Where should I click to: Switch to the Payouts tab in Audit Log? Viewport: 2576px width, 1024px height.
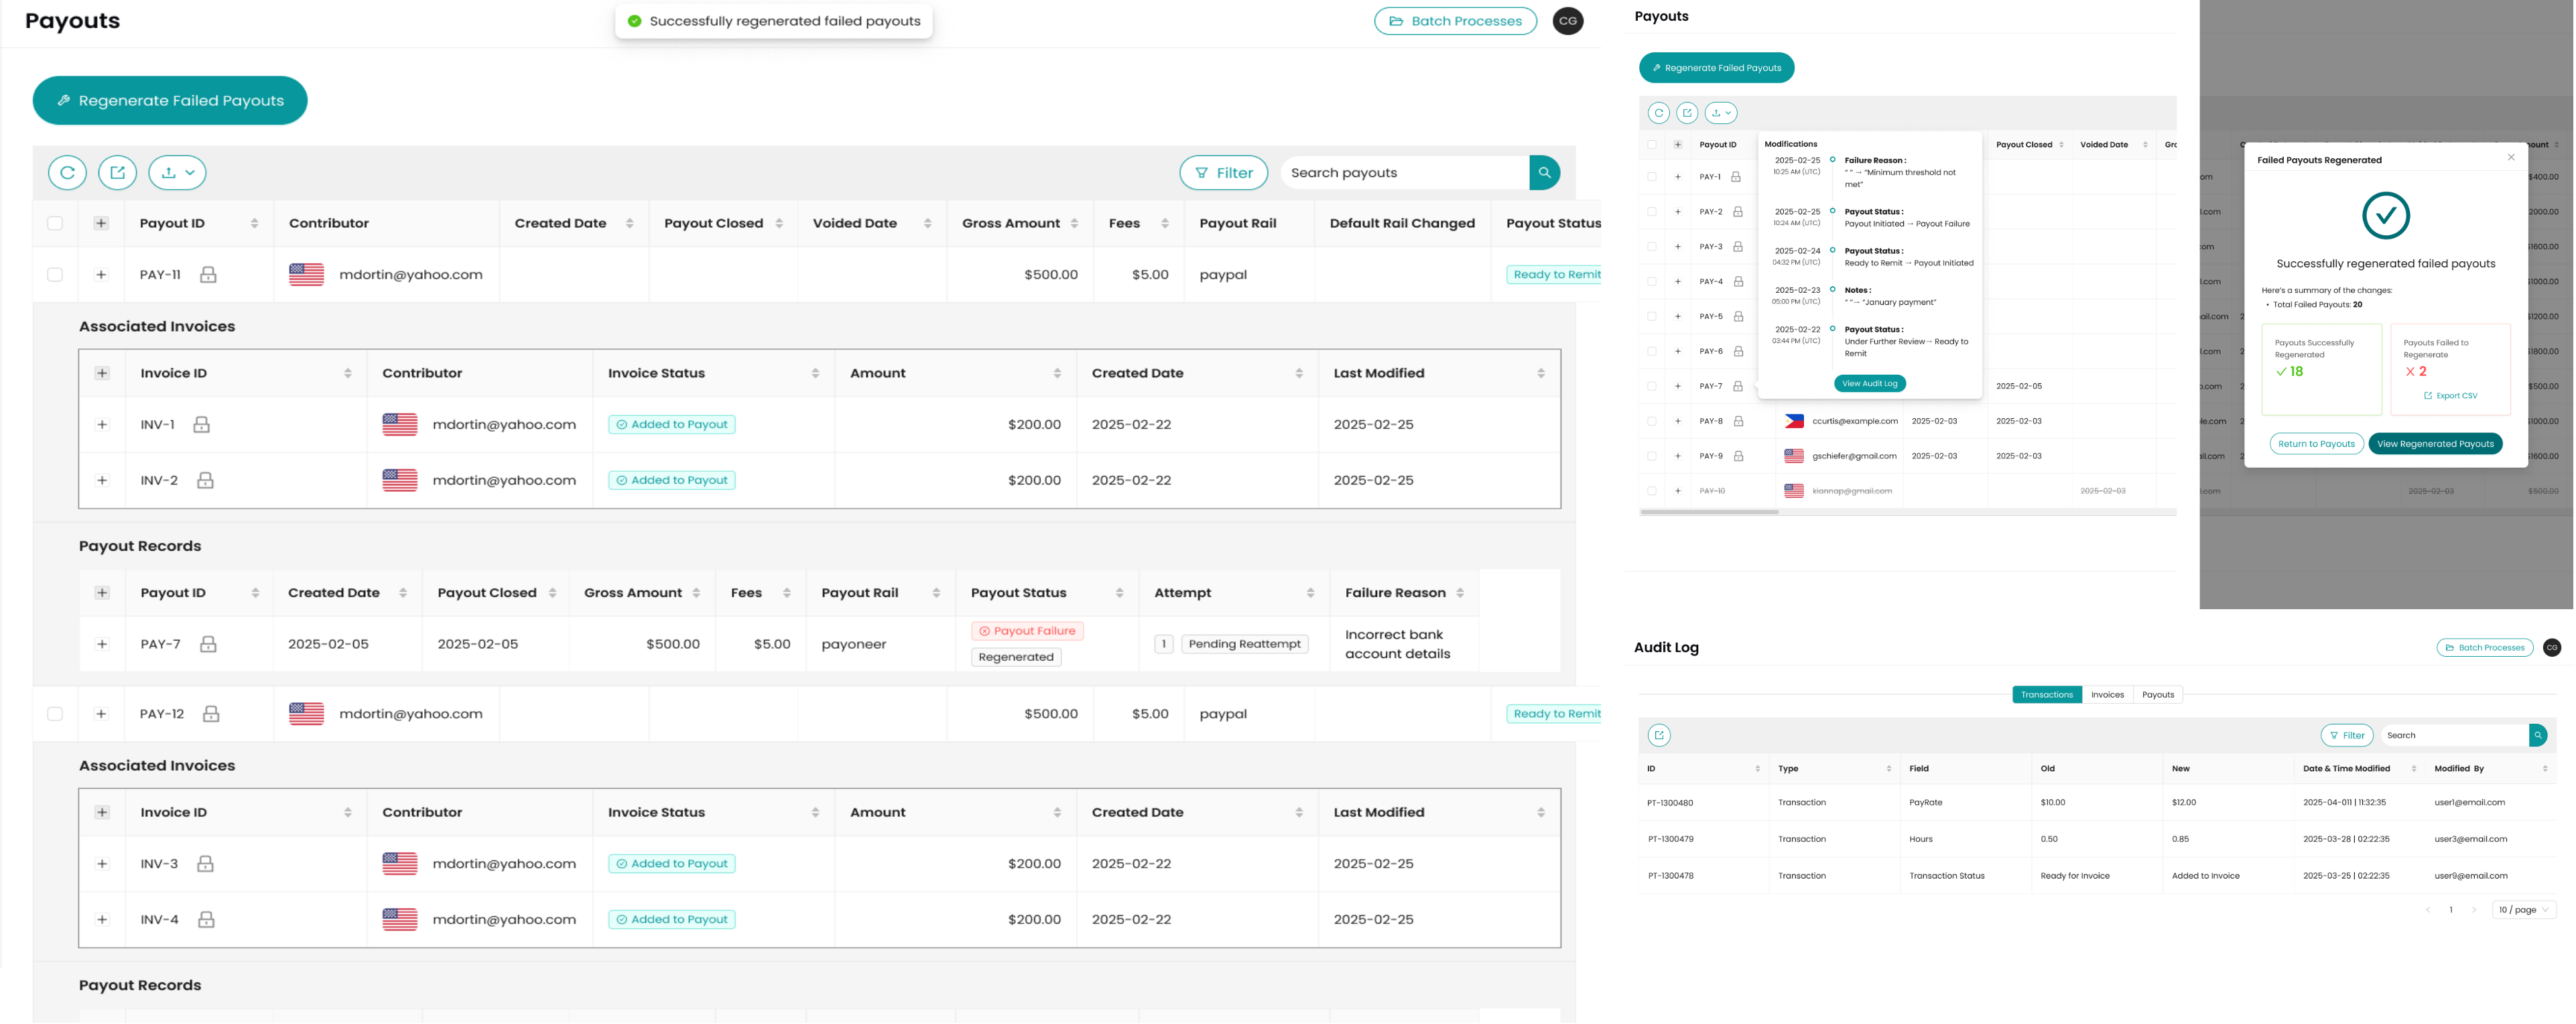click(2158, 695)
